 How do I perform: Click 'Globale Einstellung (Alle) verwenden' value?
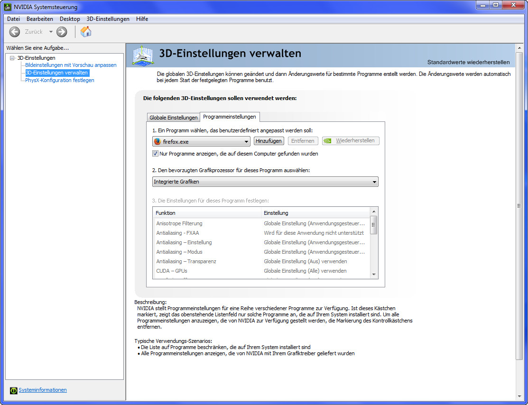[x=305, y=271]
